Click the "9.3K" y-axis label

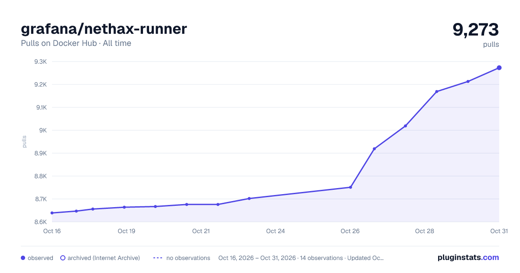coord(40,62)
